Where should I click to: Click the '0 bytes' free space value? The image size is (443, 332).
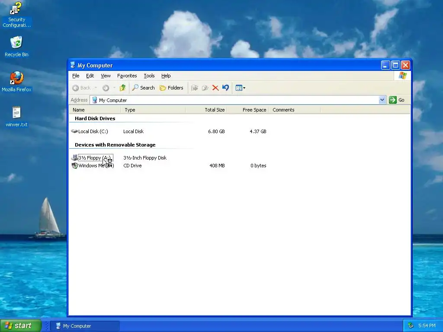click(258, 166)
